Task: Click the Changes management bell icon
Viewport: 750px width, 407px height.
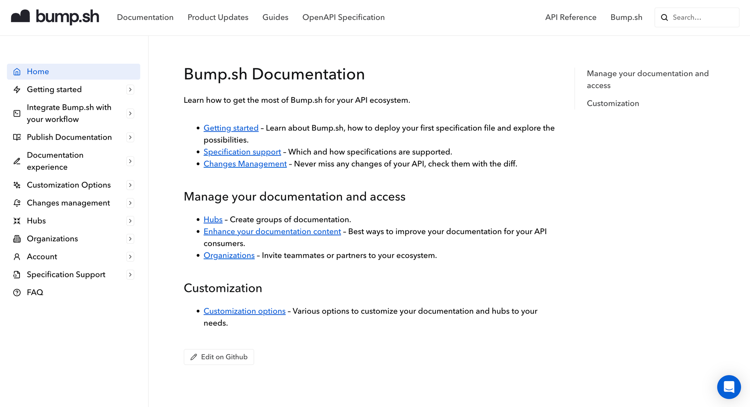Action: 17,203
